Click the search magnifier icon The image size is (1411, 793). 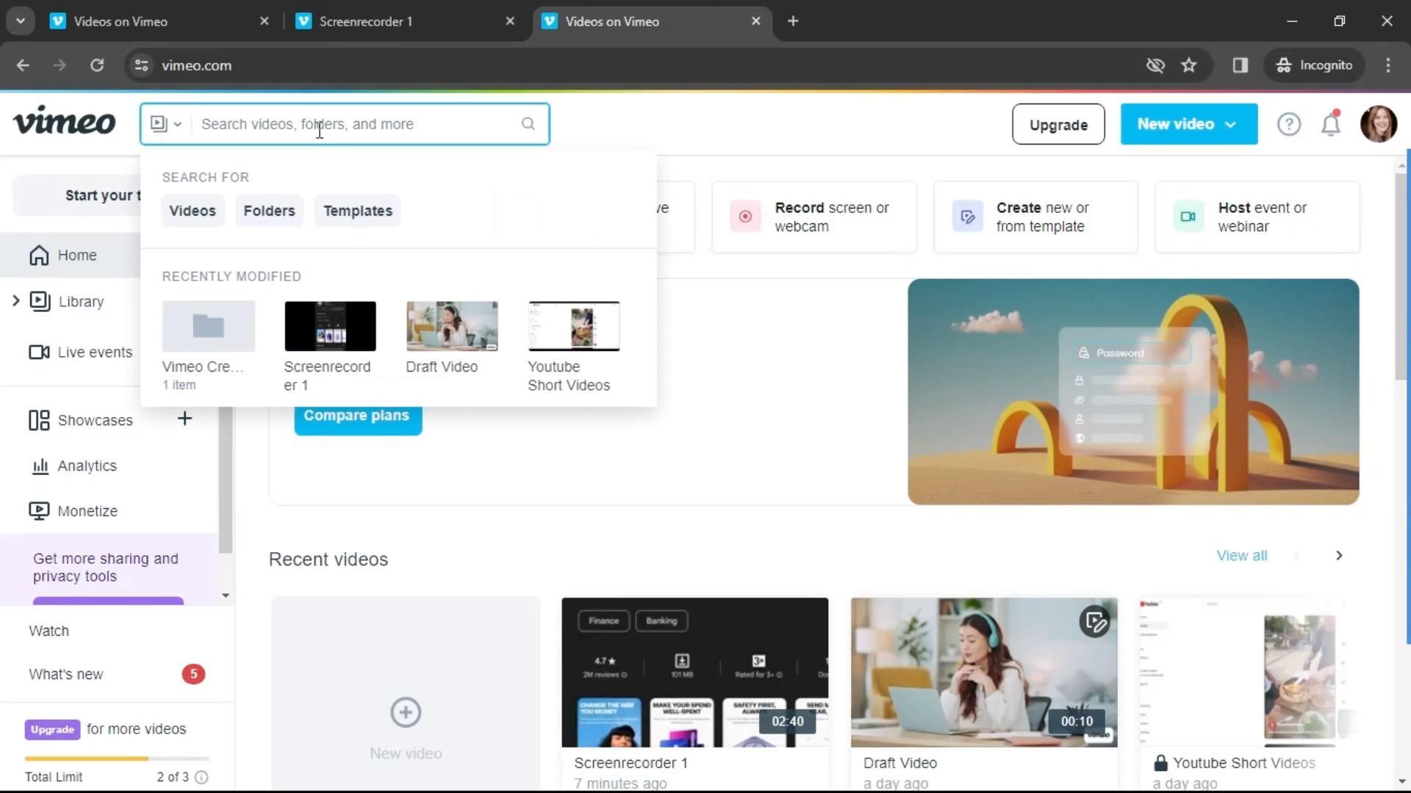click(x=528, y=124)
